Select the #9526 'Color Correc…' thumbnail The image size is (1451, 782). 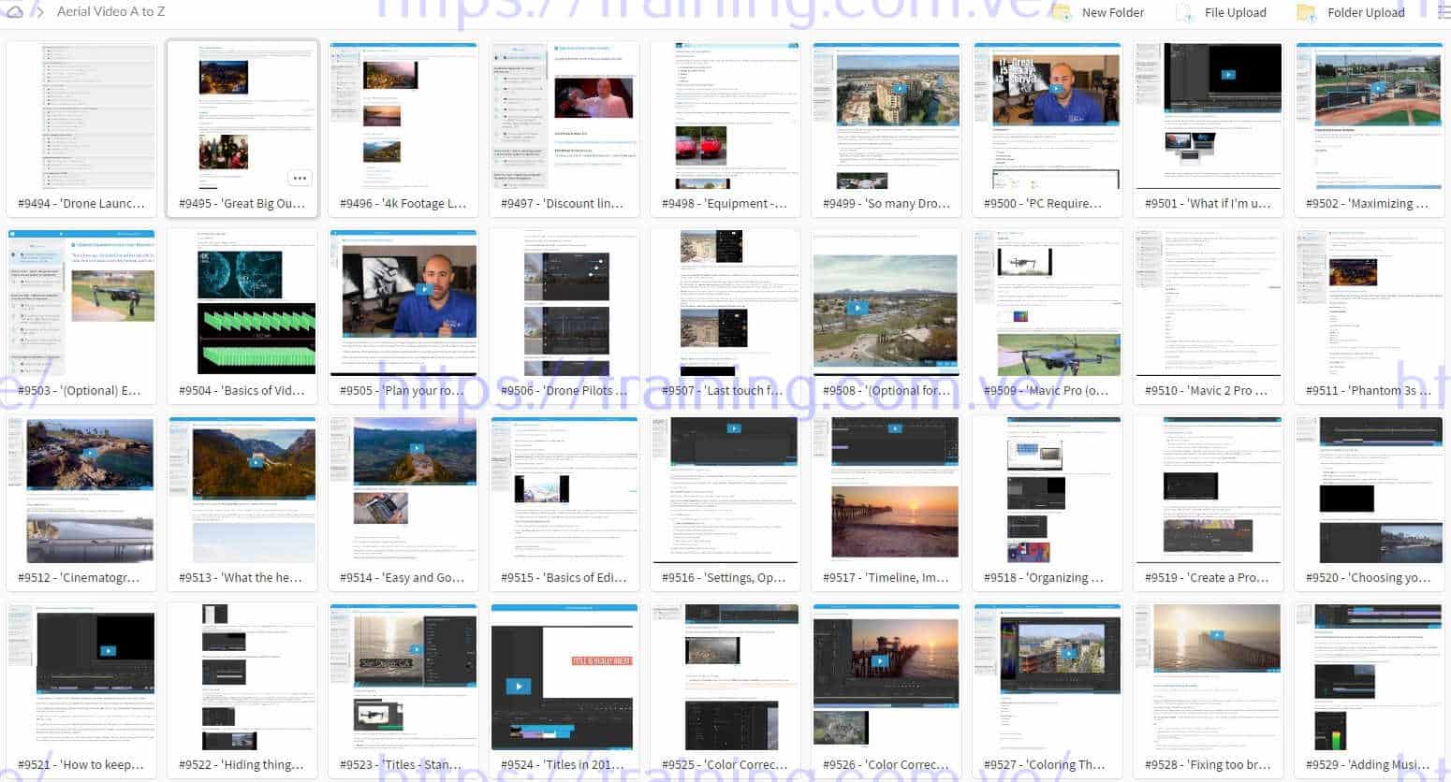(886, 678)
